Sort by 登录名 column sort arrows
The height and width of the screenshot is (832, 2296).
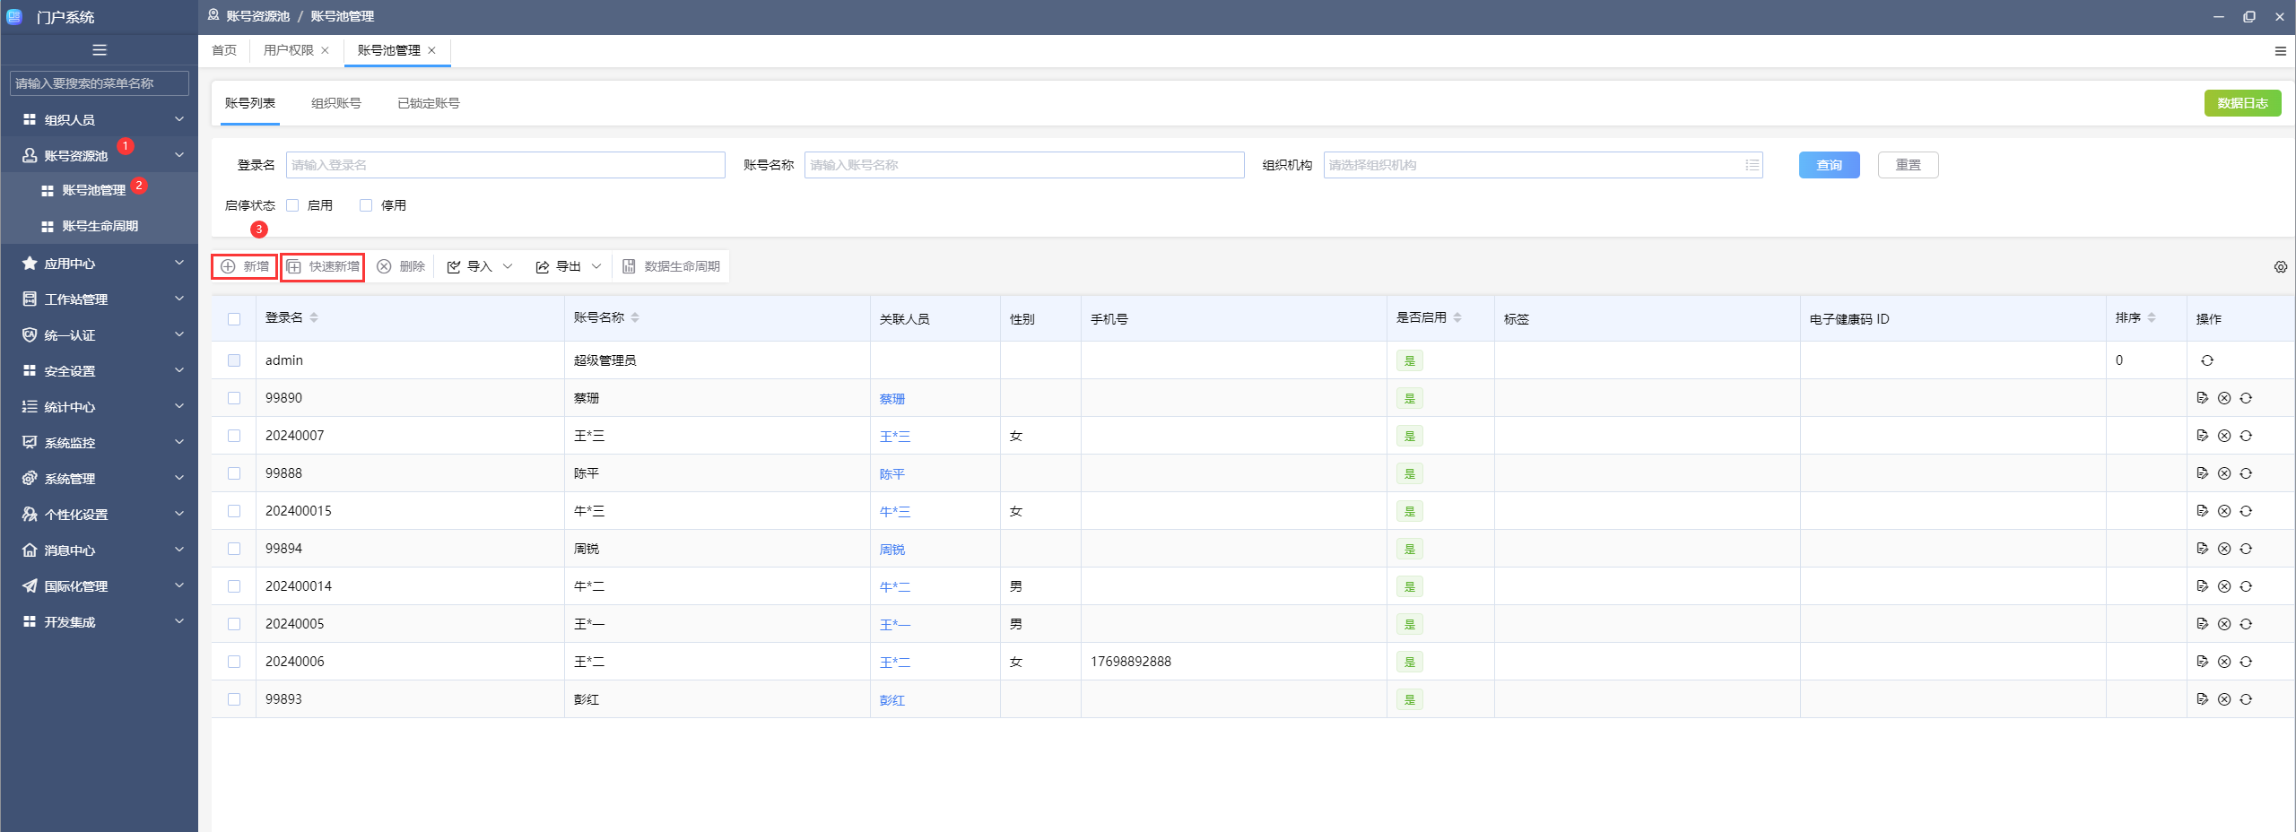[314, 317]
